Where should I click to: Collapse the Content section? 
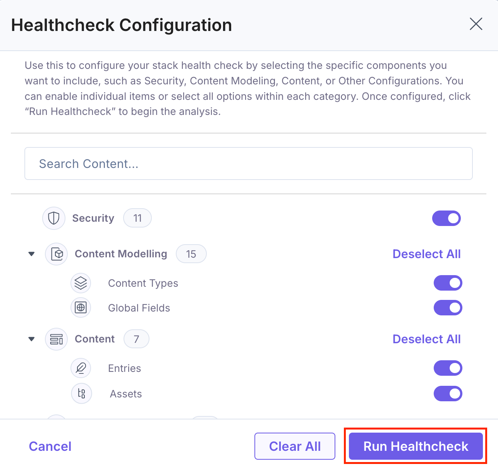(x=31, y=339)
